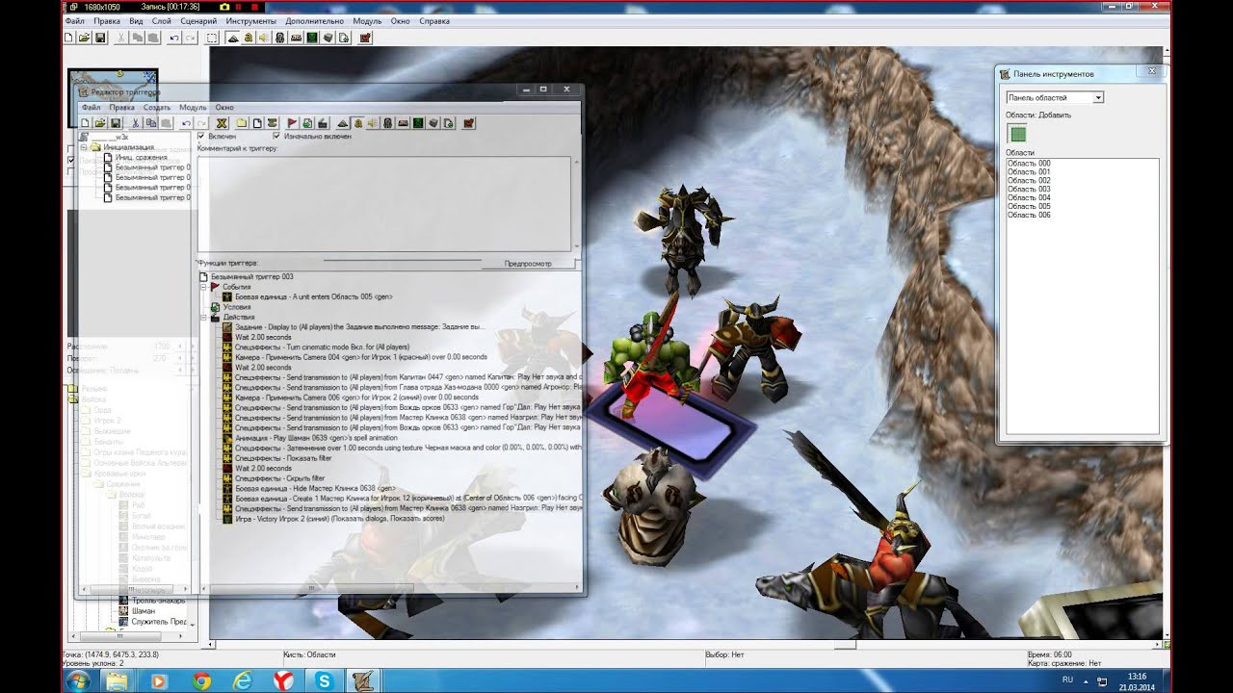Select 'Hide Мастер Клинка 0638' action
The width and height of the screenshot is (1233, 693).
pos(316,489)
